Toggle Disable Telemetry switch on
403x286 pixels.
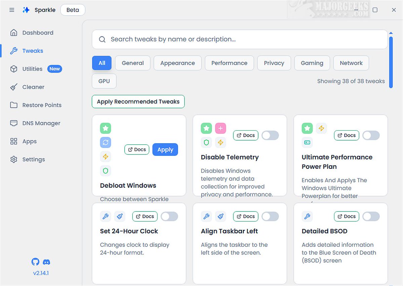pyautogui.click(x=270, y=135)
